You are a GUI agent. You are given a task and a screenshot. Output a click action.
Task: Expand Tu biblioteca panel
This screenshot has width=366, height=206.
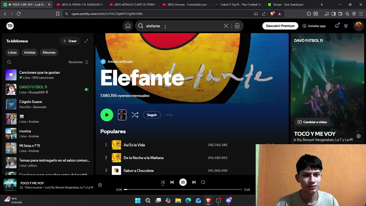click(86, 41)
